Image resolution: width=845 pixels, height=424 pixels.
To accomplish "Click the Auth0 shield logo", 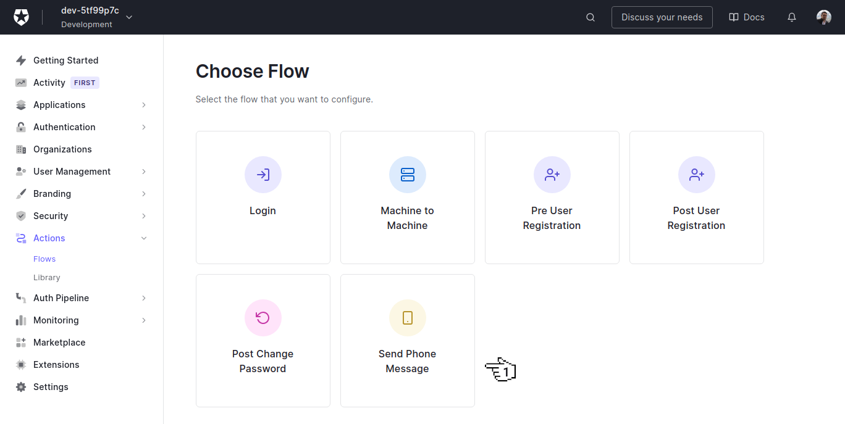I will (x=21, y=17).
